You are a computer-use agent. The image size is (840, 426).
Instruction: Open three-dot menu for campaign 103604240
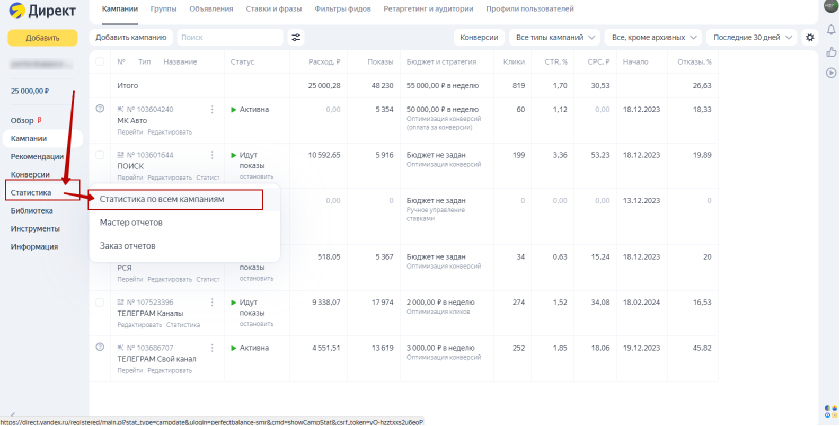tap(212, 109)
